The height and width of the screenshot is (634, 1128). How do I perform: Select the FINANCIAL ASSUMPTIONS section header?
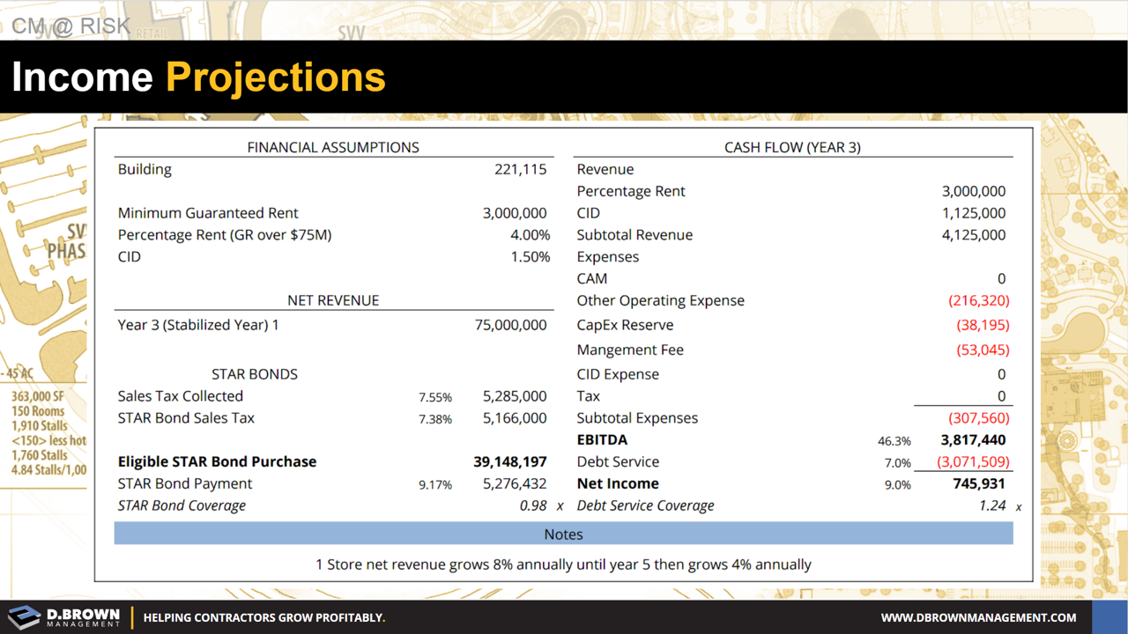[x=333, y=147]
